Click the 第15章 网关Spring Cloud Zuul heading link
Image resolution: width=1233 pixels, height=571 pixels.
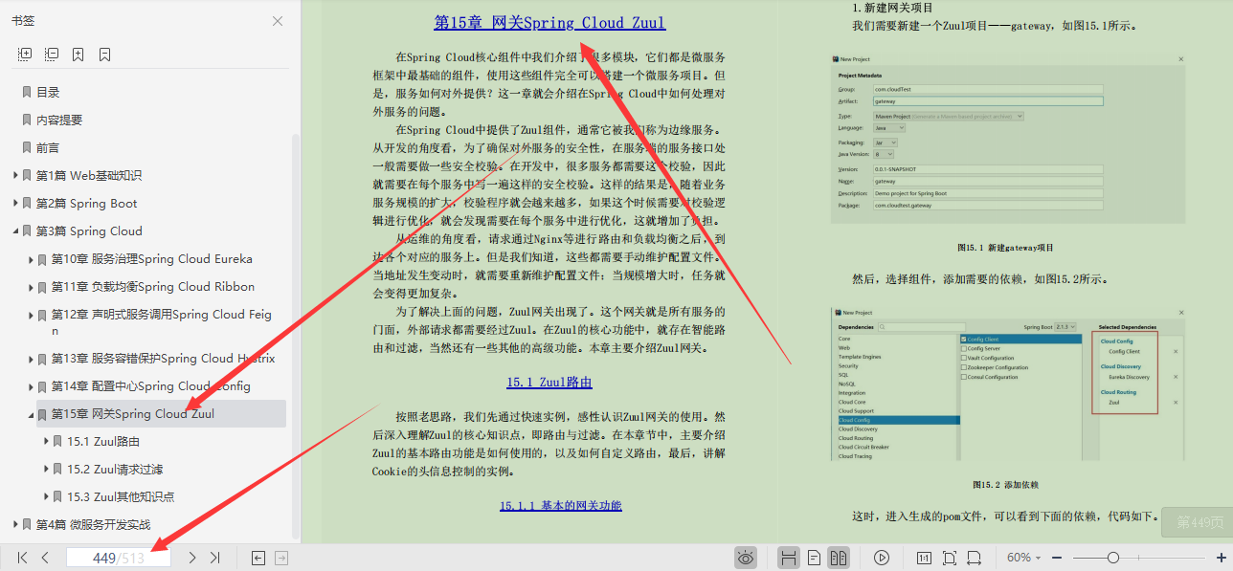coord(549,22)
